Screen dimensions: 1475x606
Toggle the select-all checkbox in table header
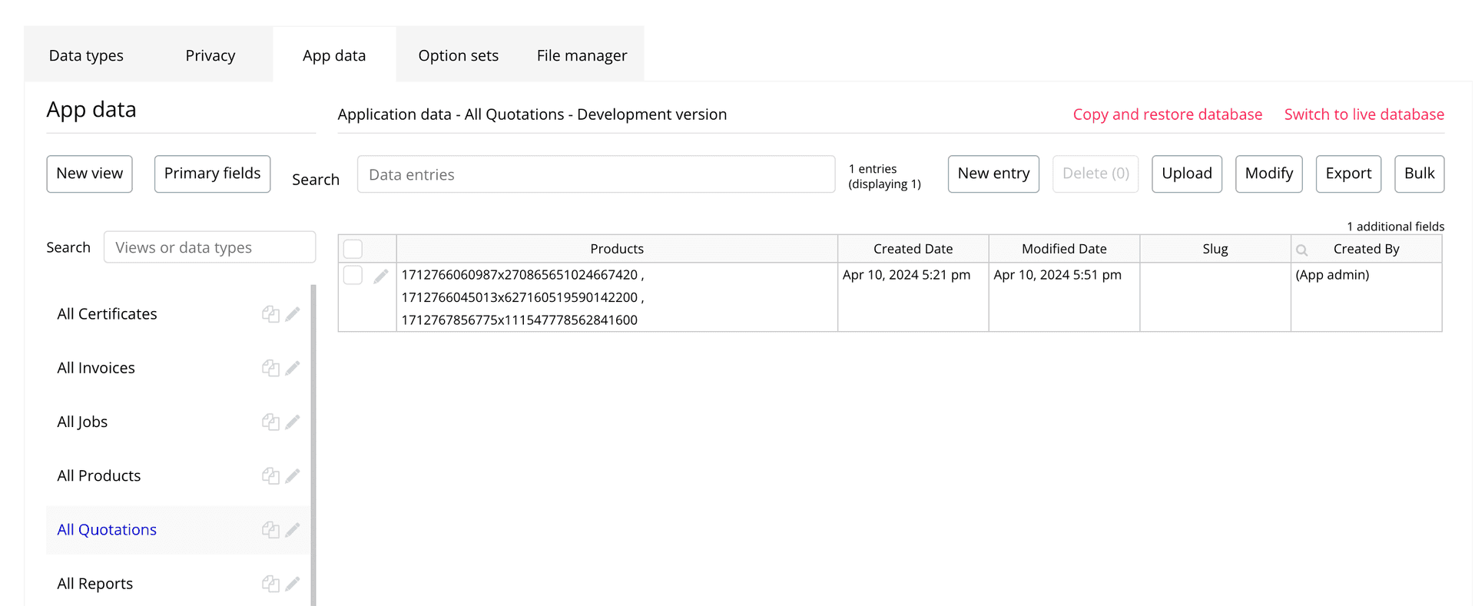pyautogui.click(x=353, y=249)
